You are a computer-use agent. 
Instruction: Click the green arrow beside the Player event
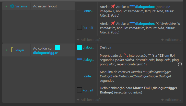click(6, 50)
